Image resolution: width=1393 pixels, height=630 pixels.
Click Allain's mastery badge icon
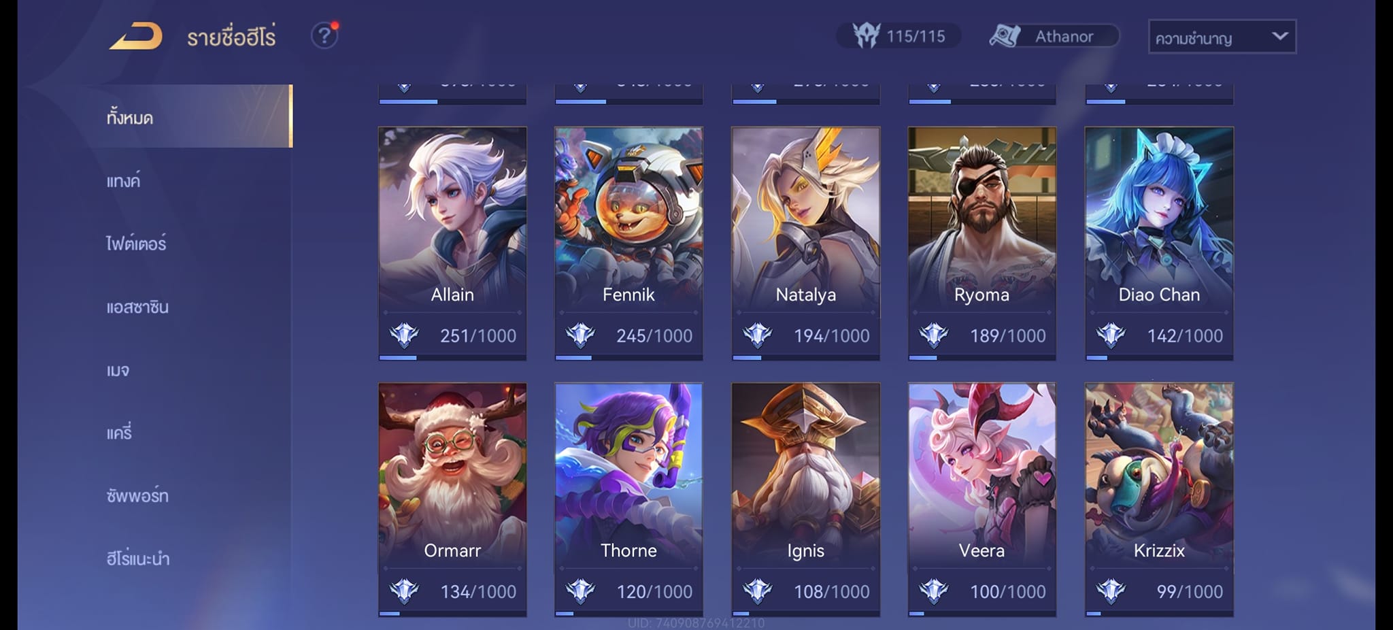[404, 335]
